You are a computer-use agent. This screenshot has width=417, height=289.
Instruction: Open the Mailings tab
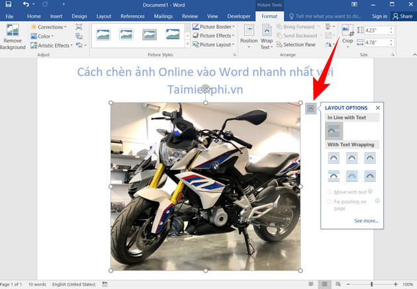163,17
